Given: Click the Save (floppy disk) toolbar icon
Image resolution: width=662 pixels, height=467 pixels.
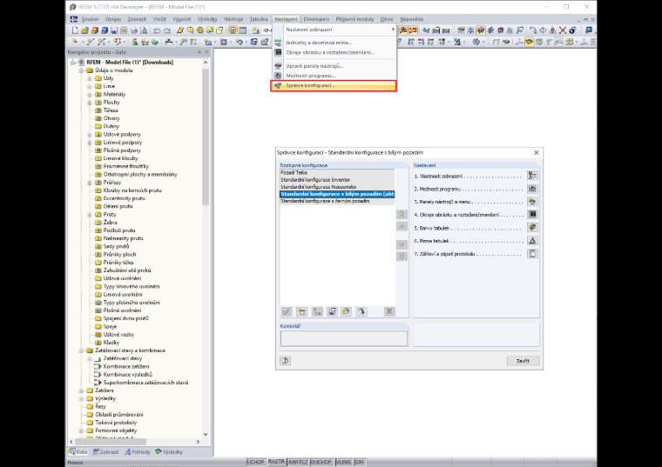Looking at the screenshot, I should [x=114, y=30].
